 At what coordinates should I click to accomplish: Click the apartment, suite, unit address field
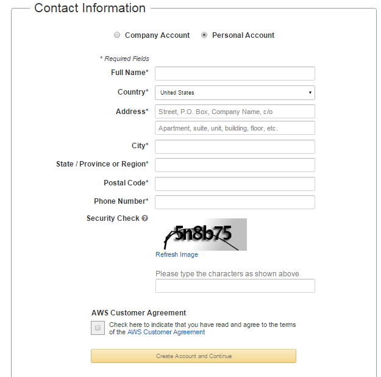(x=235, y=128)
